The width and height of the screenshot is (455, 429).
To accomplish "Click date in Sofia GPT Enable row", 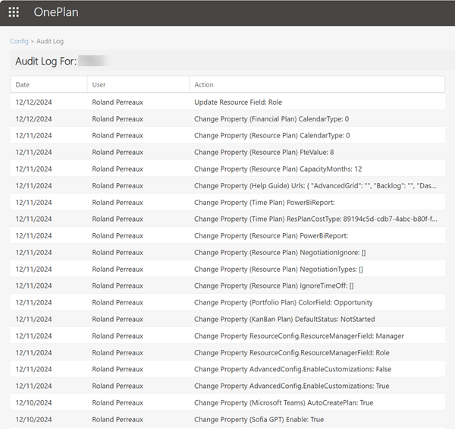I will click(33, 419).
